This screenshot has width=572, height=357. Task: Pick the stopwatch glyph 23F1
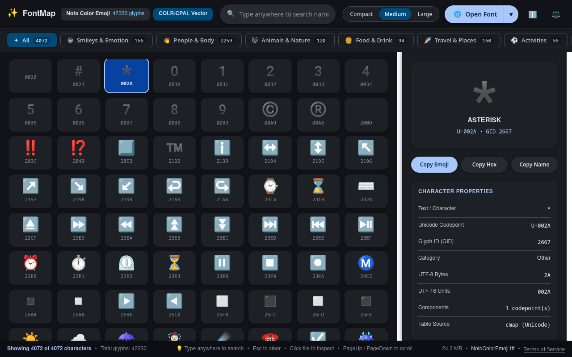[x=79, y=268]
